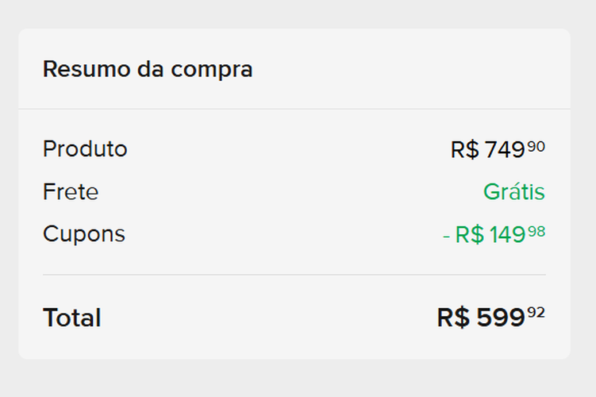Click the green R$ 149 coupon discount
The width and height of the screenshot is (596, 397).
490,236
